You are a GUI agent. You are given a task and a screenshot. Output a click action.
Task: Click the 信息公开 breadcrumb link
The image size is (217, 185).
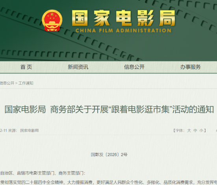coord(7,83)
